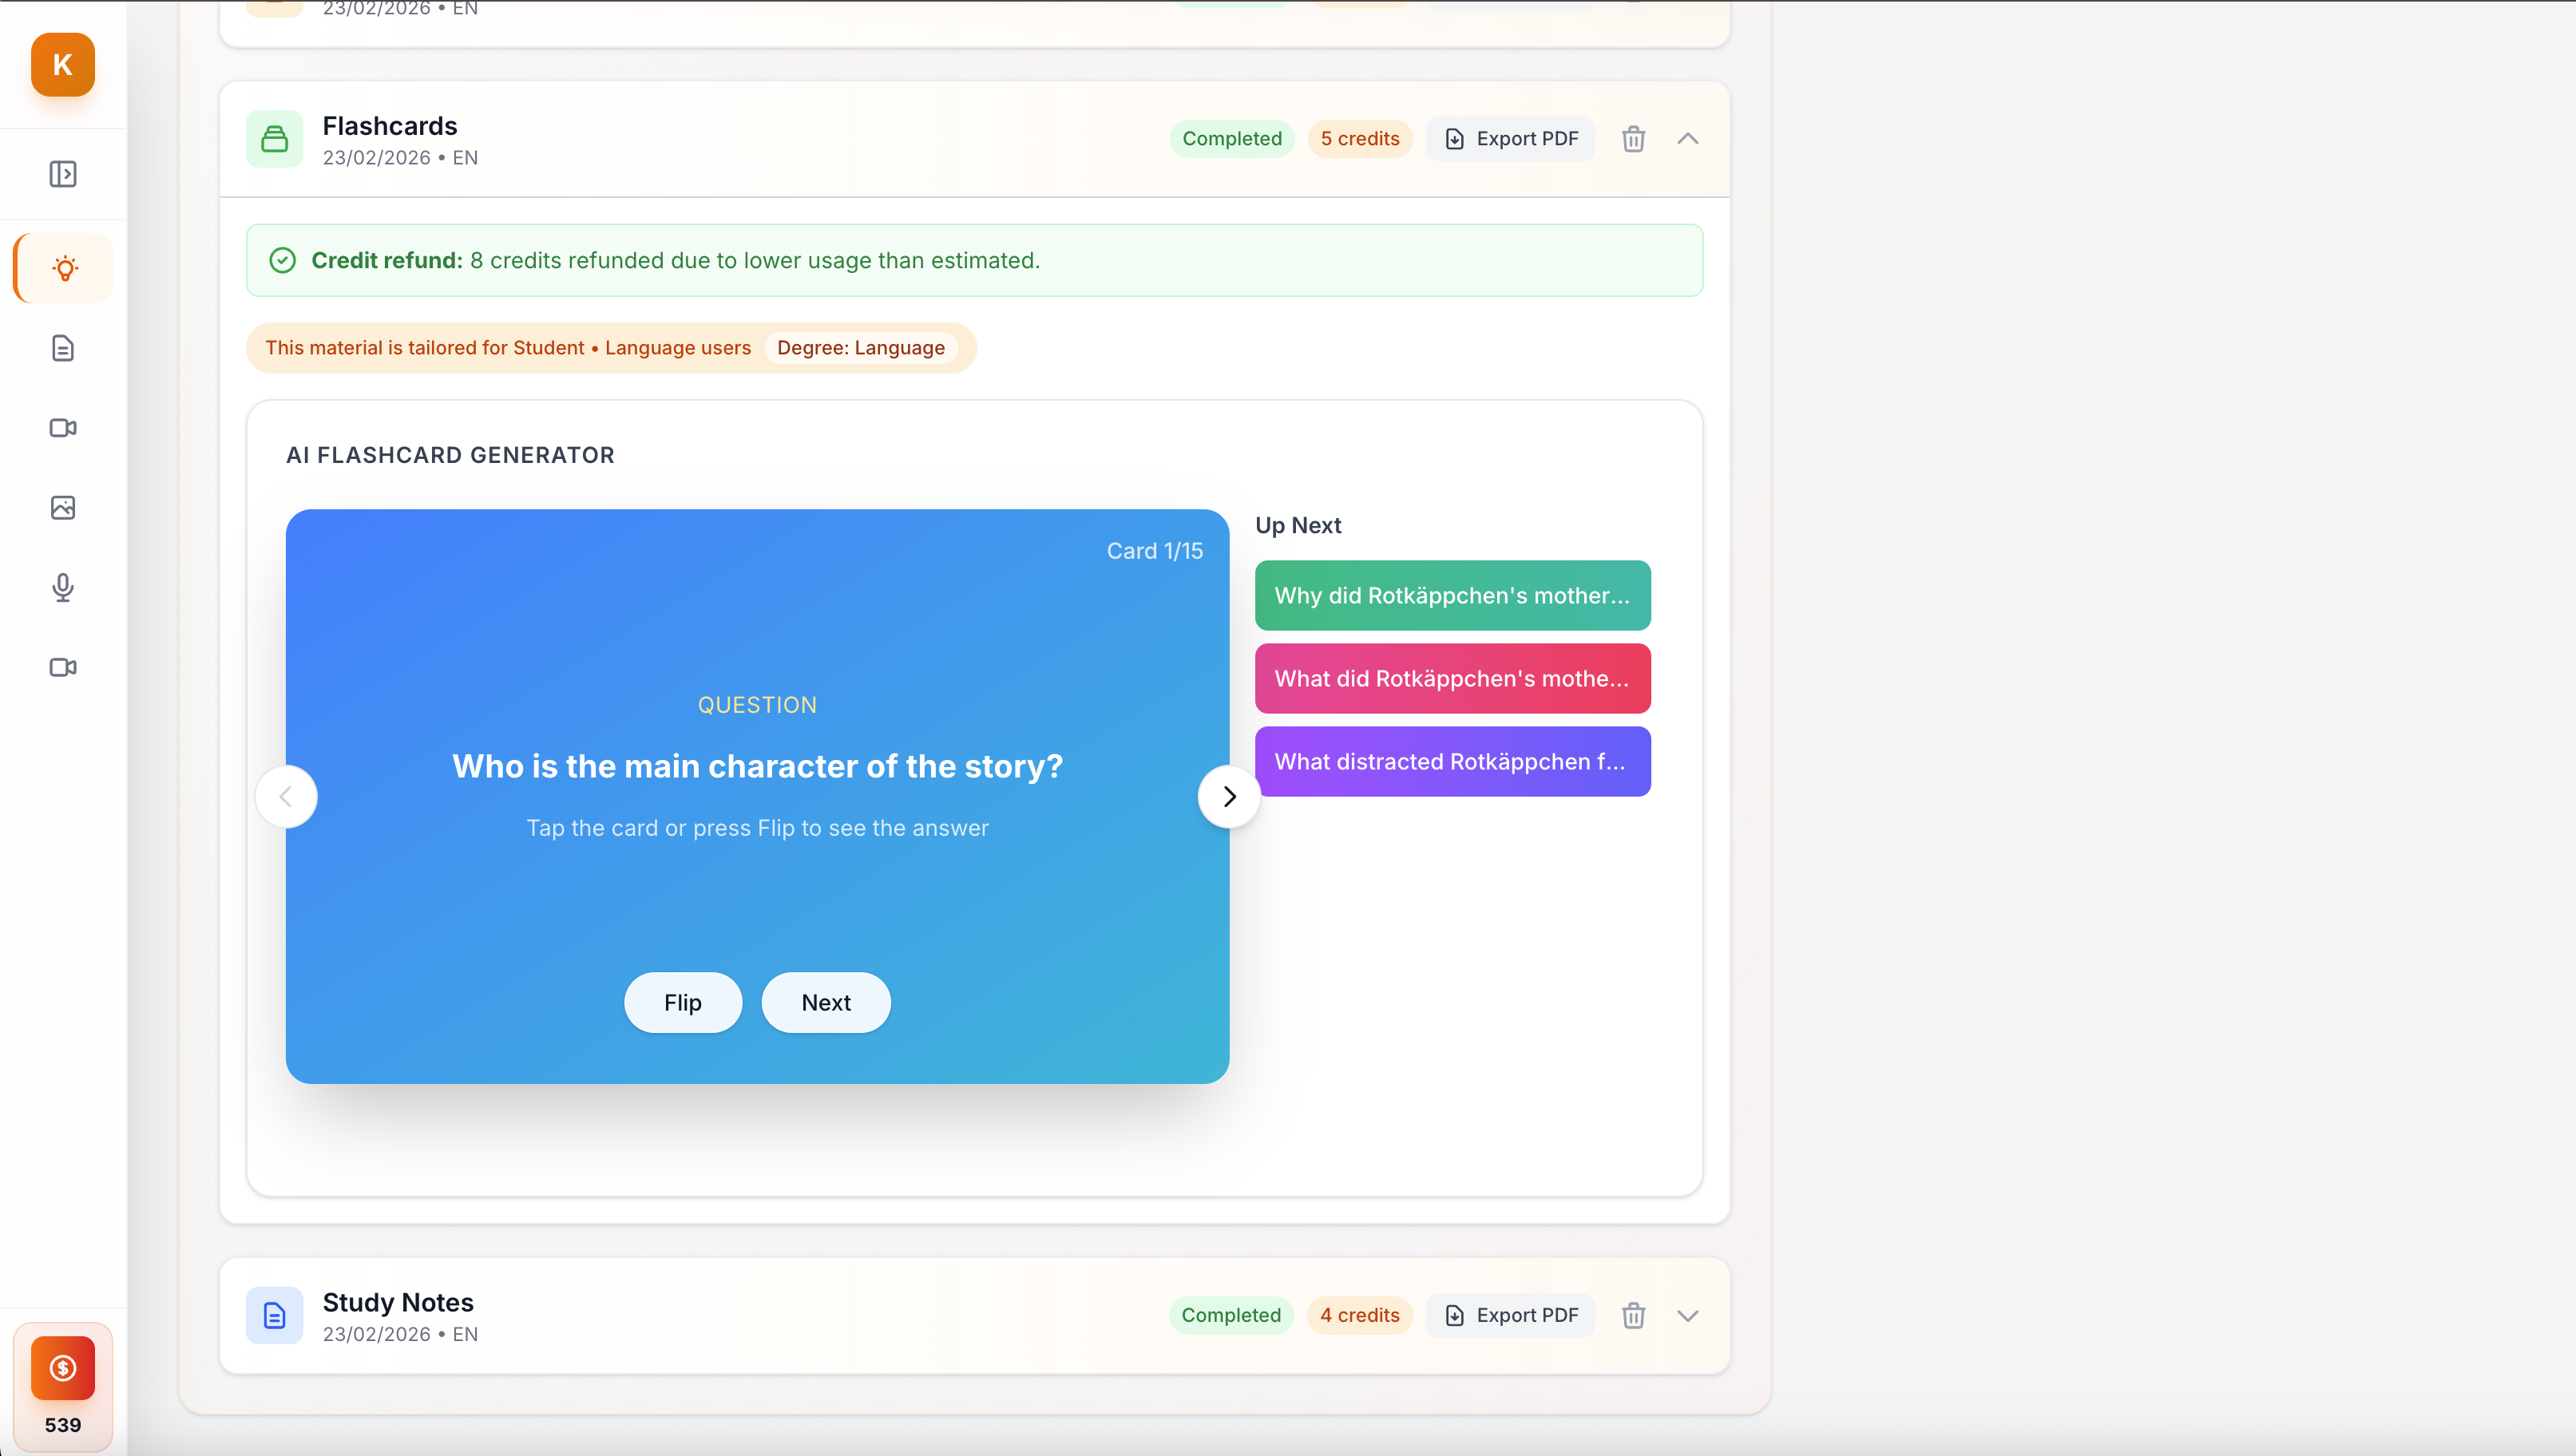This screenshot has width=2576, height=1456.
Task: Select the 'Why did Rotkäppchen's mother' card
Action: click(x=1452, y=595)
